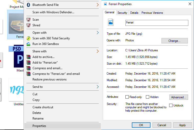This screenshot has height=130, width=194.
Task: Choose Copy from context menu
Action: tap(62, 100)
